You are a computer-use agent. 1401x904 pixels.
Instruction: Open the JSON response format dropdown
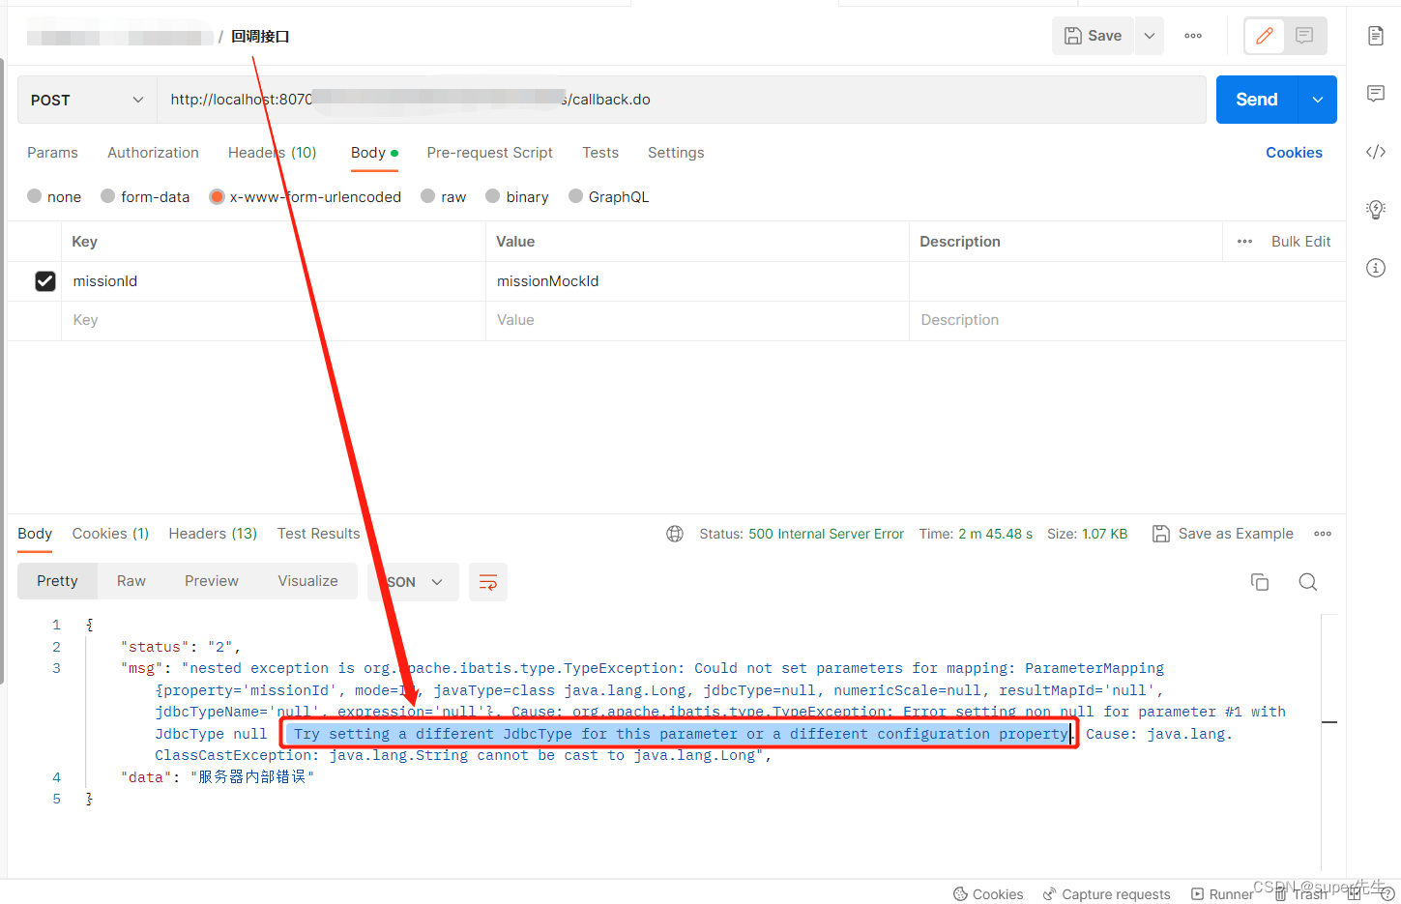click(414, 582)
